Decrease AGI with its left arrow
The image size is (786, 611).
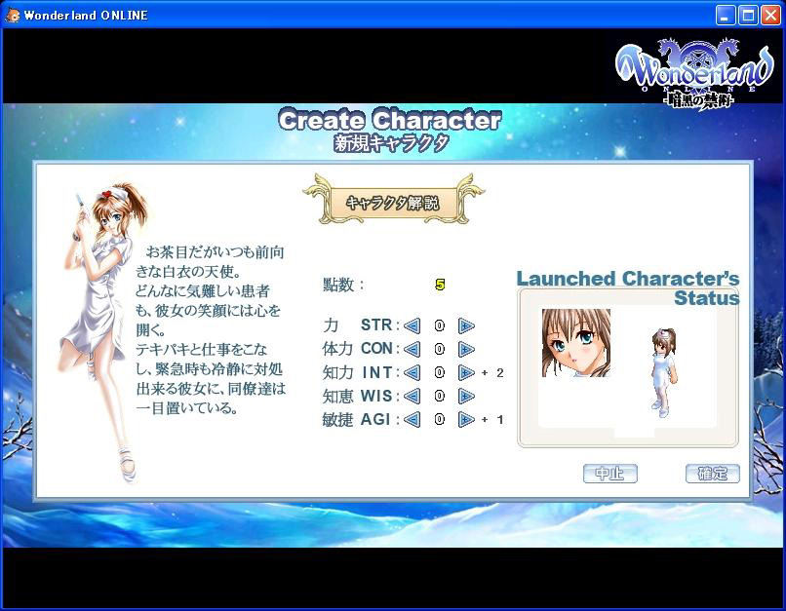click(413, 419)
